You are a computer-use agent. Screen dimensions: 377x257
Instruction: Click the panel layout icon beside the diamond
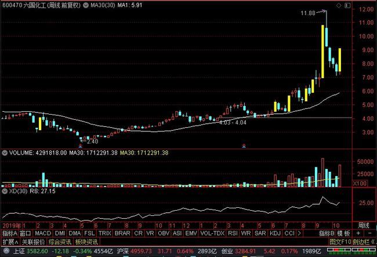click(x=347, y=5)
